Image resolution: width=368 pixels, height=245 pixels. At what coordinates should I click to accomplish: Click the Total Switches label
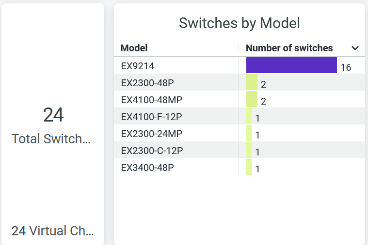point(51,139)
